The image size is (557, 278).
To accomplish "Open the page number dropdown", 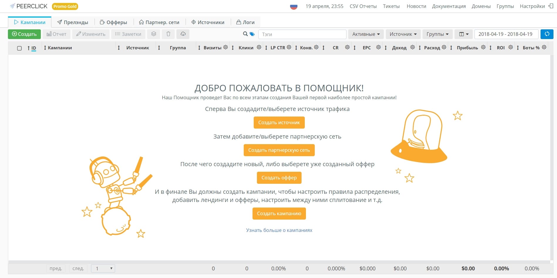I will (x=103, y=268).
